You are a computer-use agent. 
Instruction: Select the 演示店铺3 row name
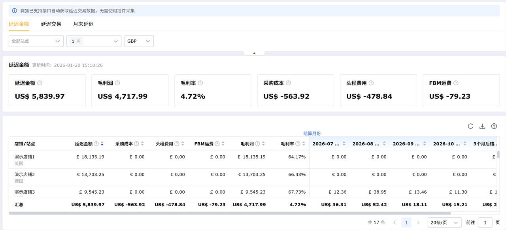[25, 192]
